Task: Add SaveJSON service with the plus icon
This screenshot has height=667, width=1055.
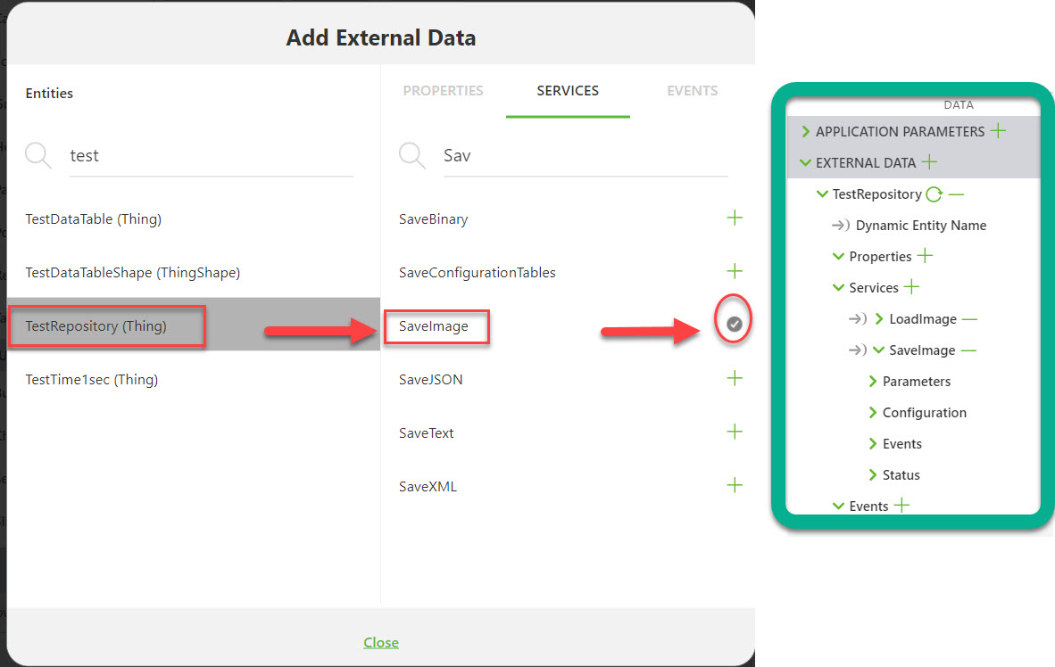Action: 734,377
